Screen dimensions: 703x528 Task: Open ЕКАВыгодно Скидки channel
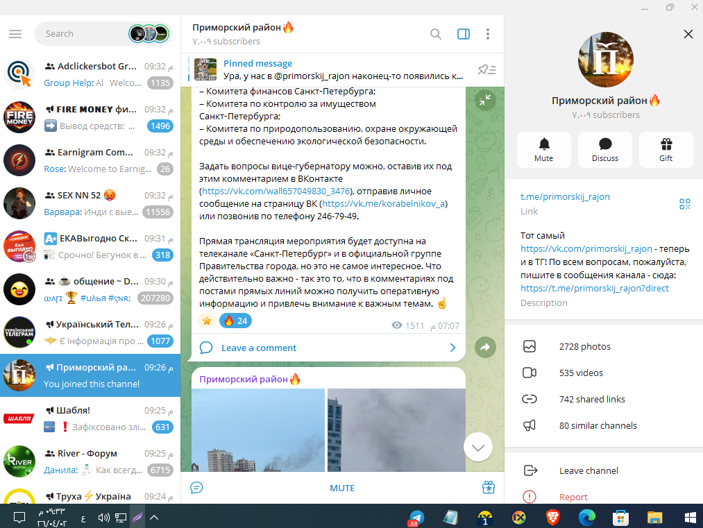pos(90,246)
